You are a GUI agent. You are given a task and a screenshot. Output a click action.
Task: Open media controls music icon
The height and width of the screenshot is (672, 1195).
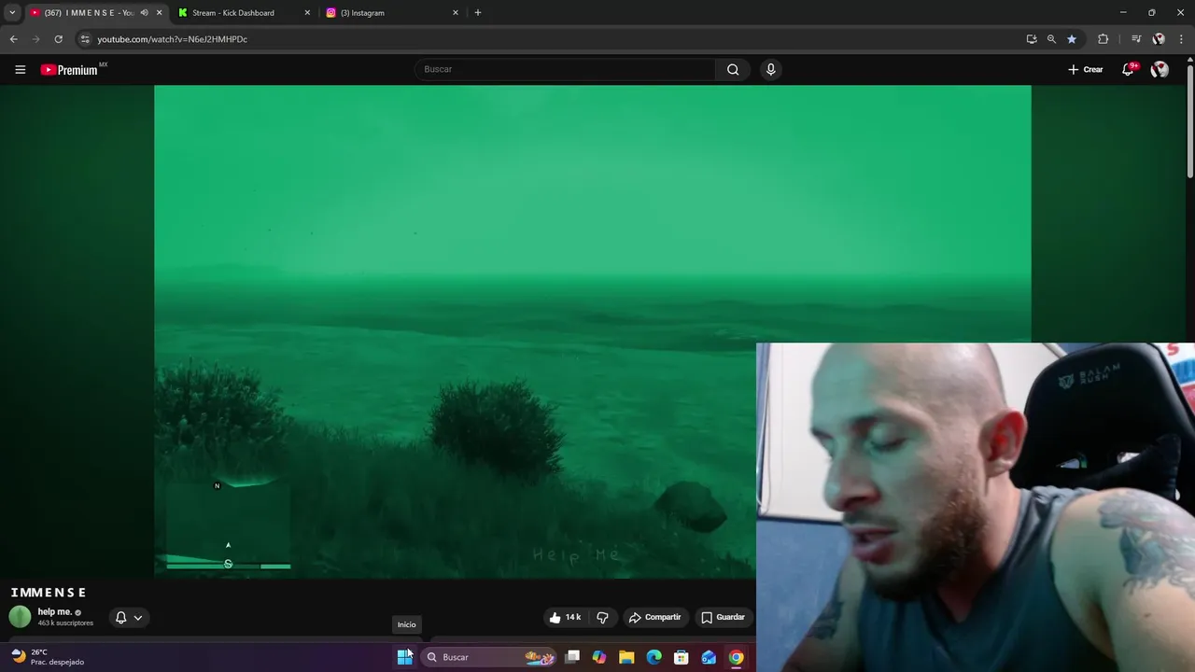(1136, 39)
